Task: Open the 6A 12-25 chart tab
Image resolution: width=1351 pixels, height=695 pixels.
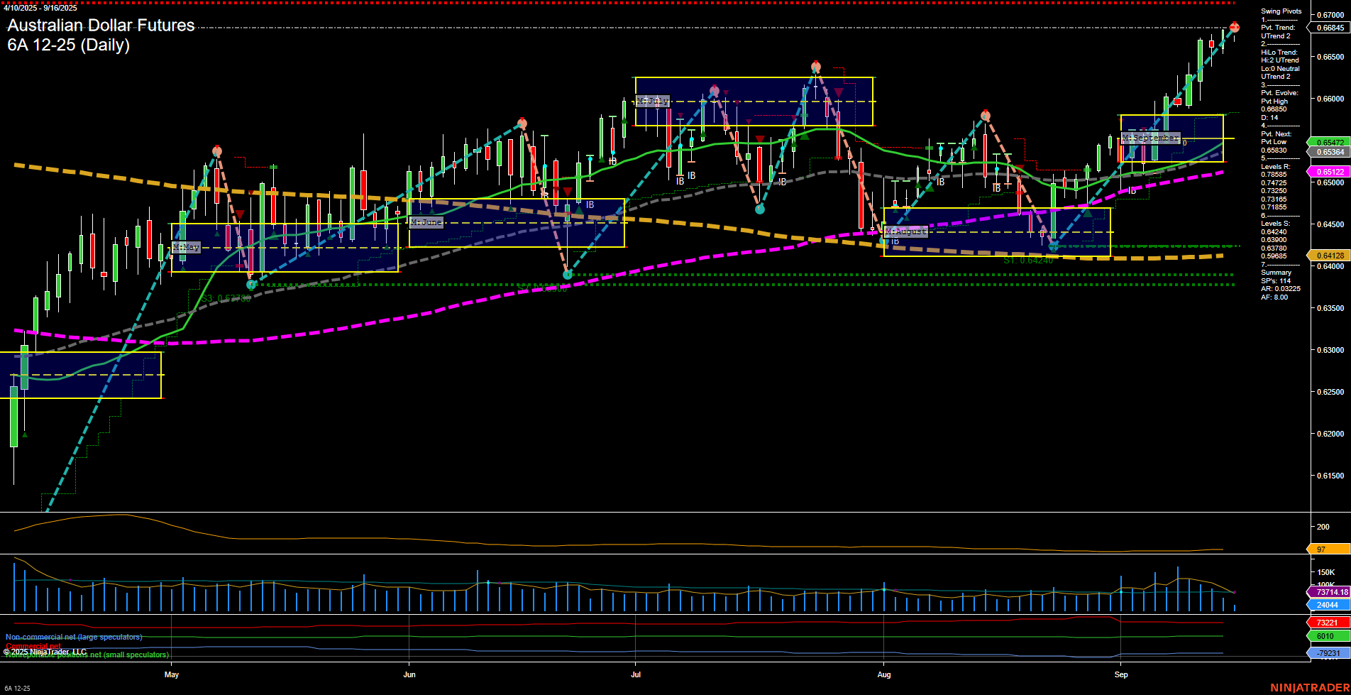Action: (x=17, y=689)
